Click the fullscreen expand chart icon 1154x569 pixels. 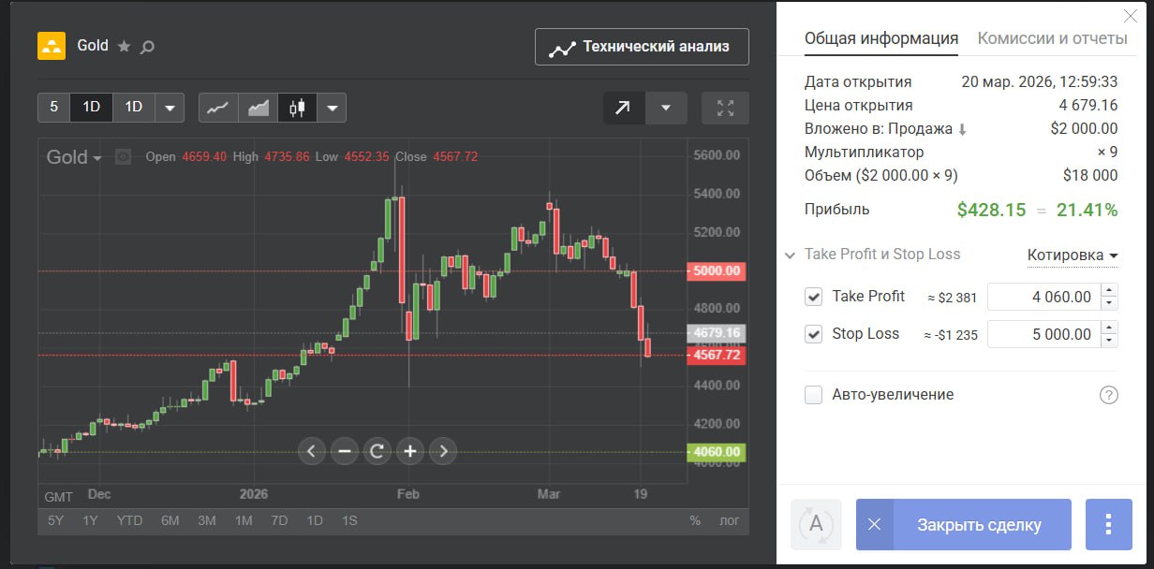[725, 108]
